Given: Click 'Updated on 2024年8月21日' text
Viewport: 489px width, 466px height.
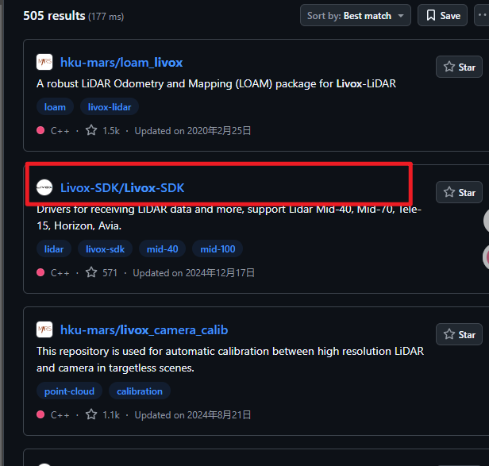Looking at the screenshot, I should [193, 415].
